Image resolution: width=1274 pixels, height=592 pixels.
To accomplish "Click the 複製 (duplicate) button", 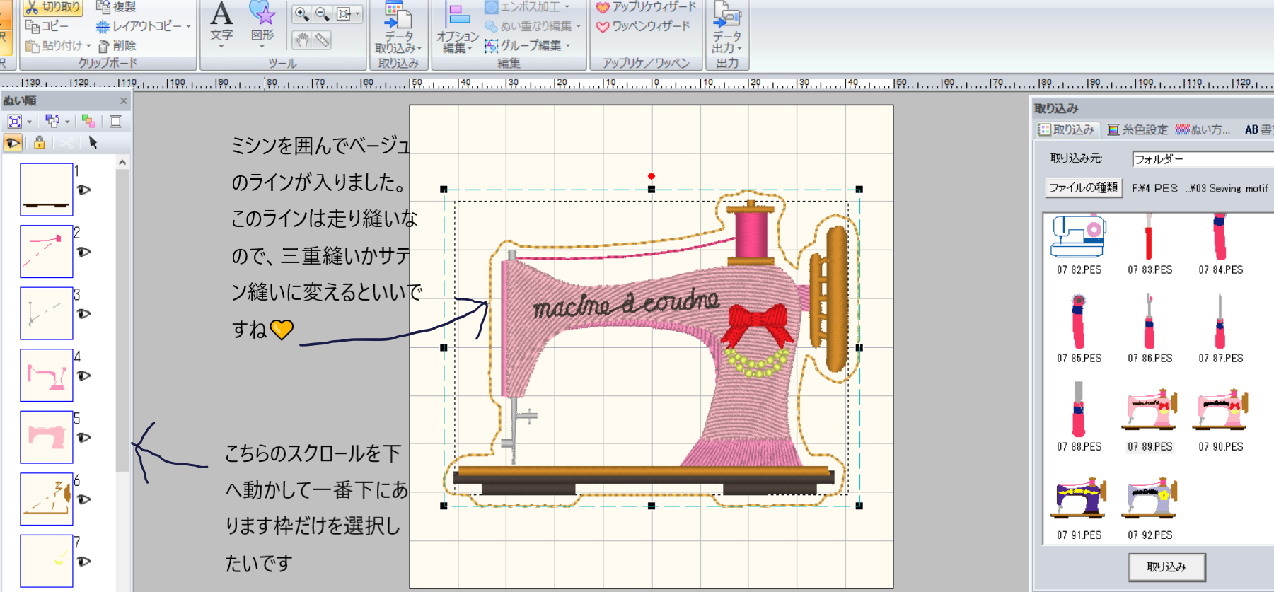I will [x=115, y=7].
